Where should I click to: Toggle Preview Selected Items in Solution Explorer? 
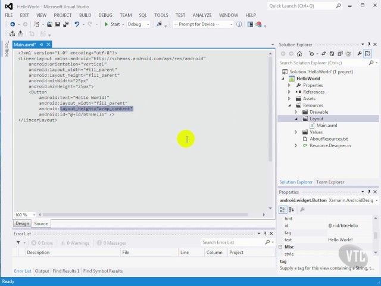click(368, 54)
